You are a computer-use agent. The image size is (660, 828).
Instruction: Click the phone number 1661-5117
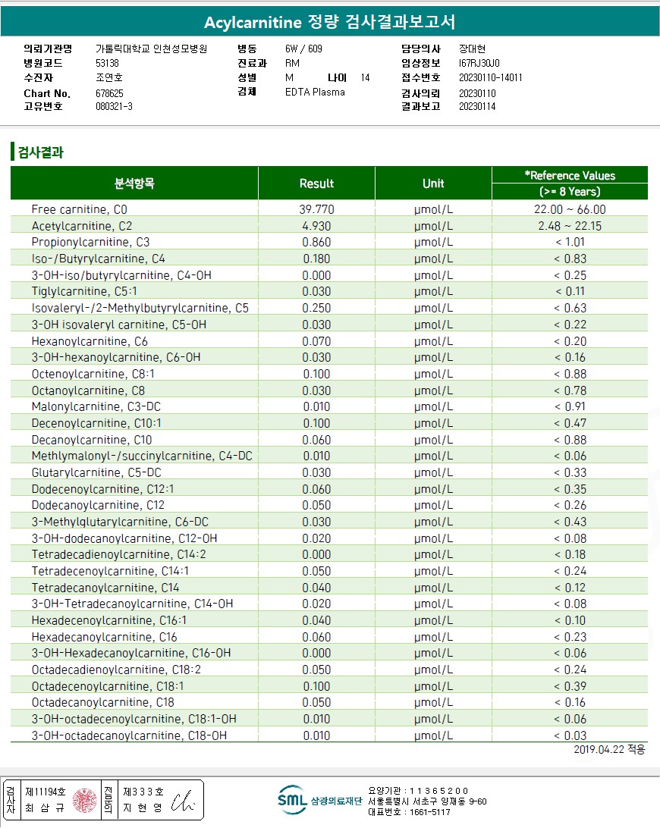(429, 812)
